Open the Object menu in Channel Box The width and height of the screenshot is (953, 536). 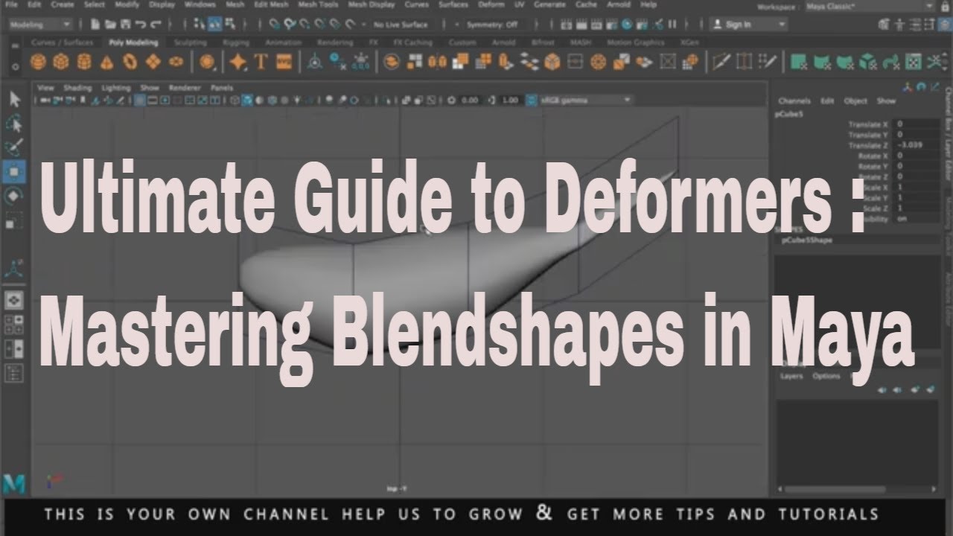click(x=855, y=100)
